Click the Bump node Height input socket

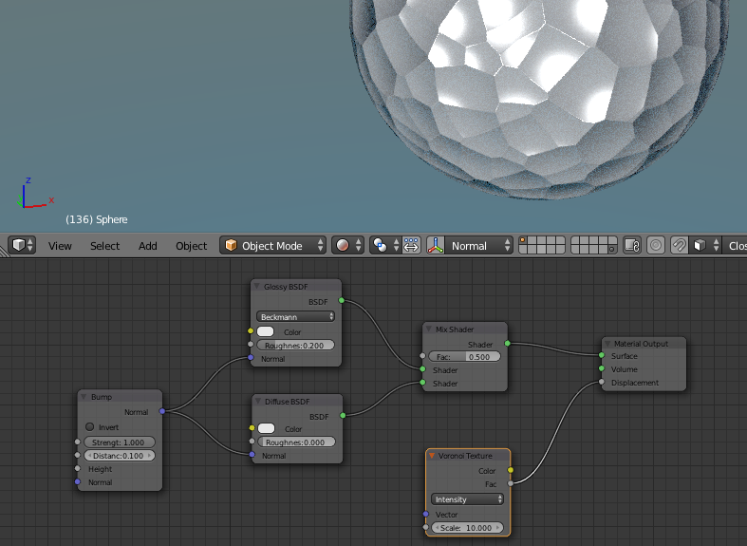(x=78, y=468)
